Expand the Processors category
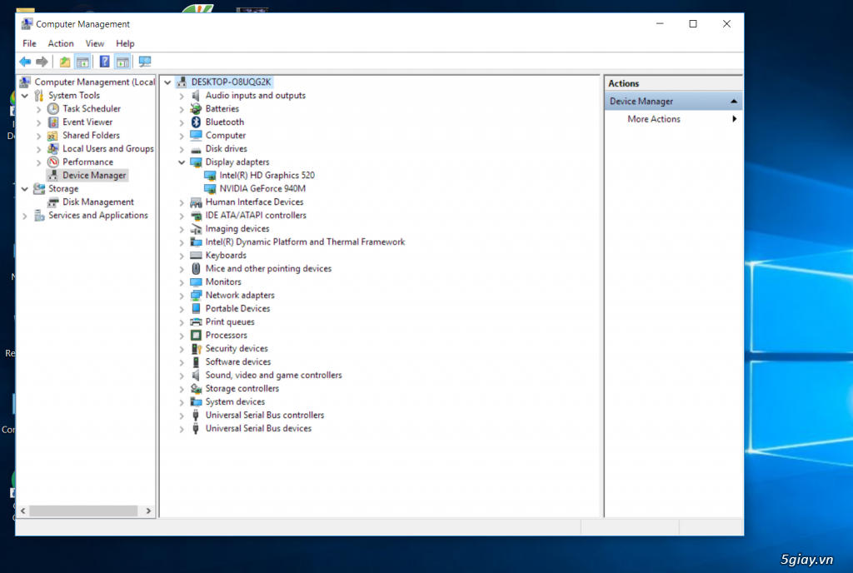The height and width of the screenshot is (573, 853). coord(182,336)
